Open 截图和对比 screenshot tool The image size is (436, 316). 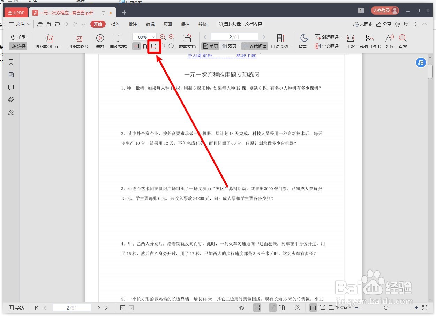[370, 42]
